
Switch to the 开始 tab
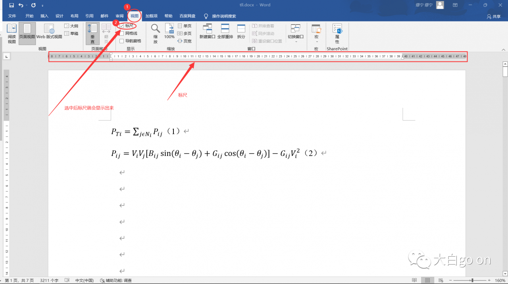click(29, 16)
